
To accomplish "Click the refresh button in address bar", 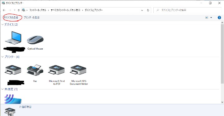I will point(148,10).
